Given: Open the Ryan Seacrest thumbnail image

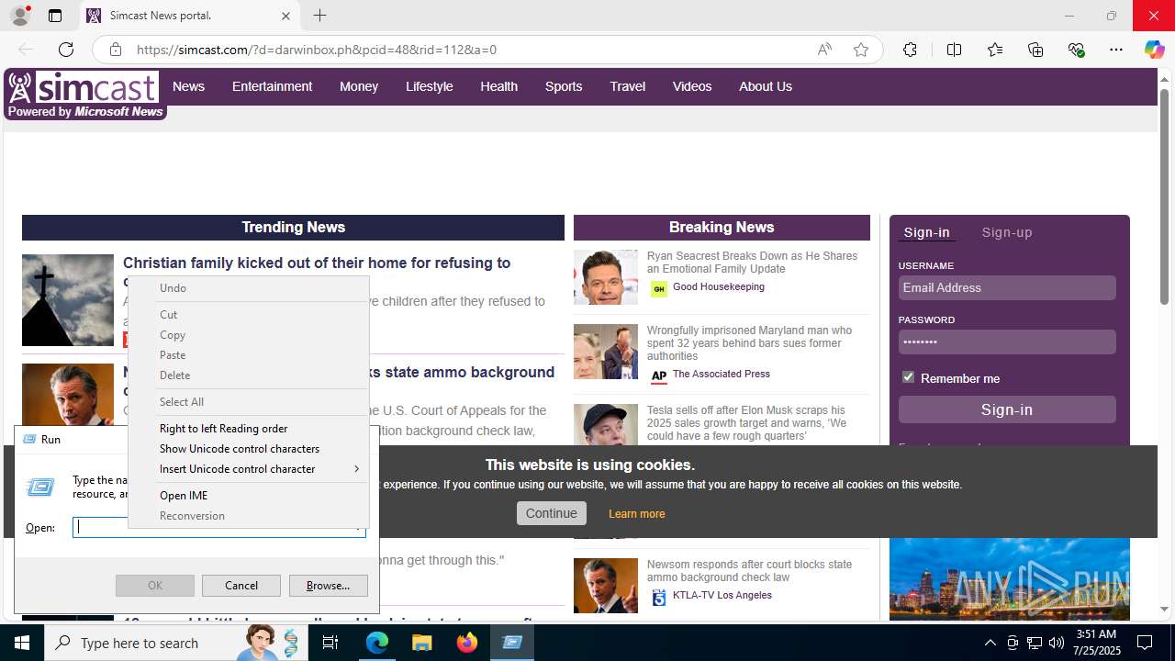Looking at the screenshot, I should coord(606,277).
